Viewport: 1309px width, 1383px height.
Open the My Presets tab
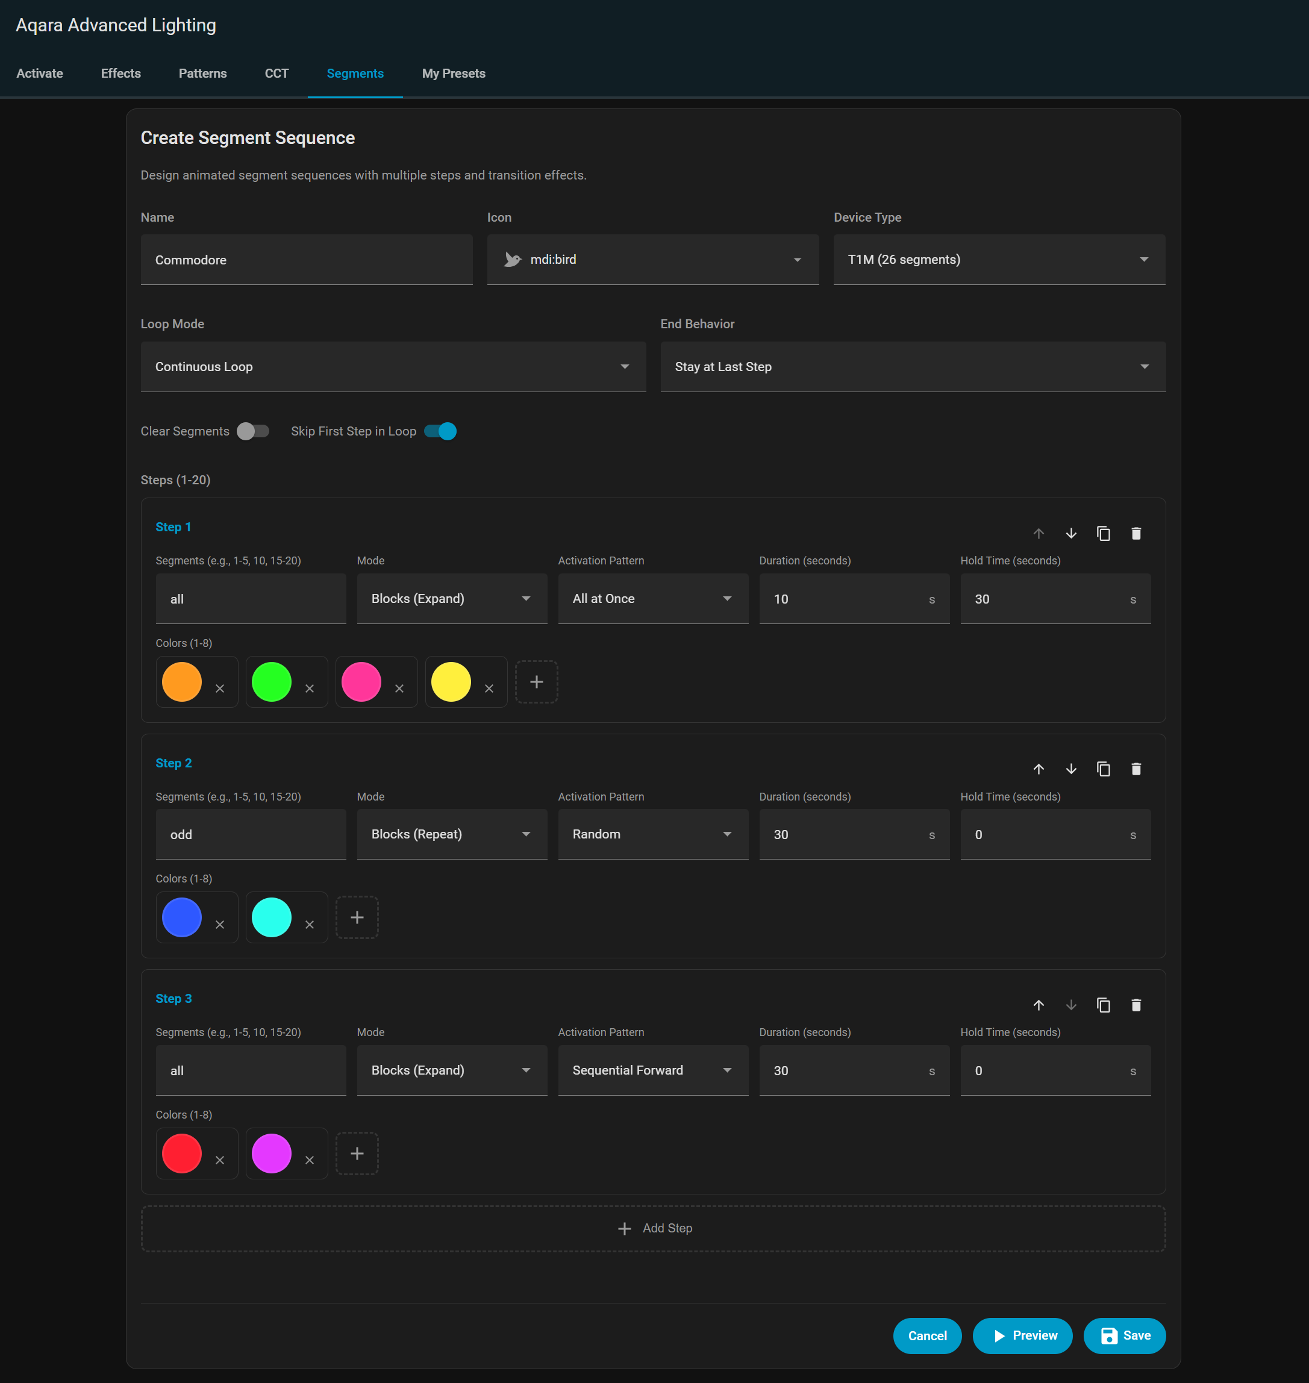[453, 73]
